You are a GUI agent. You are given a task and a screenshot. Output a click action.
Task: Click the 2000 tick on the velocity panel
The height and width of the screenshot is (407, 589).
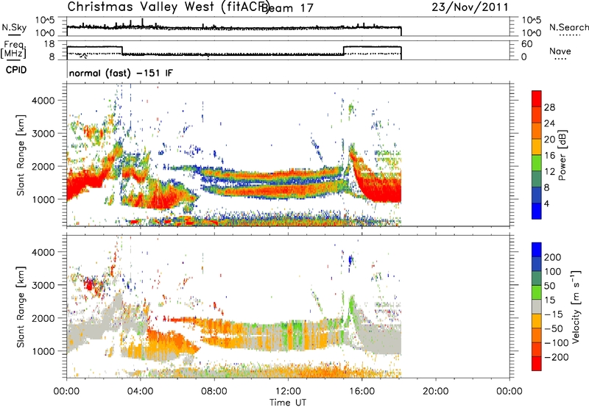click(43, 318)
